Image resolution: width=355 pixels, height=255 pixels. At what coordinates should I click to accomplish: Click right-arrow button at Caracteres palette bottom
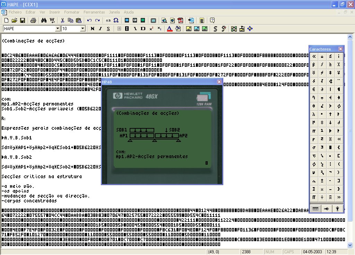326,209
